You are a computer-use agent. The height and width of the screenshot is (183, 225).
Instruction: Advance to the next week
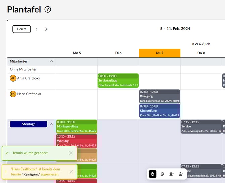tap(46, 29)
